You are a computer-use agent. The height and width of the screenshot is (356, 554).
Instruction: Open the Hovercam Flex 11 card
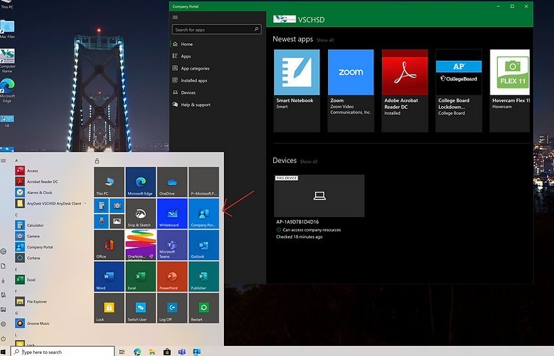coord(509,91)
